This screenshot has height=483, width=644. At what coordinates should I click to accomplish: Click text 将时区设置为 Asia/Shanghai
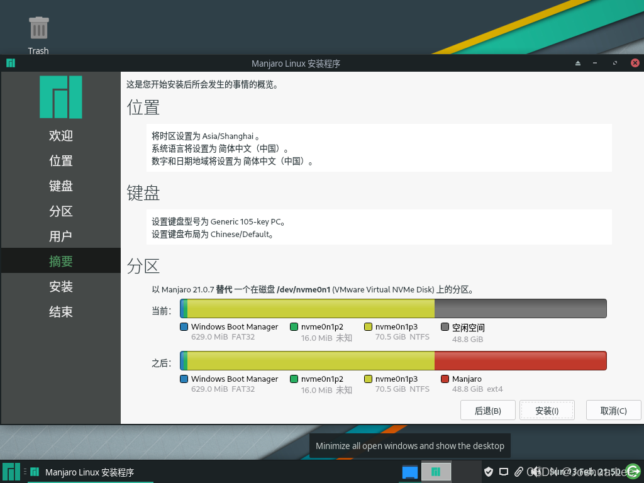pyautogui.click(x=206, y=136)
